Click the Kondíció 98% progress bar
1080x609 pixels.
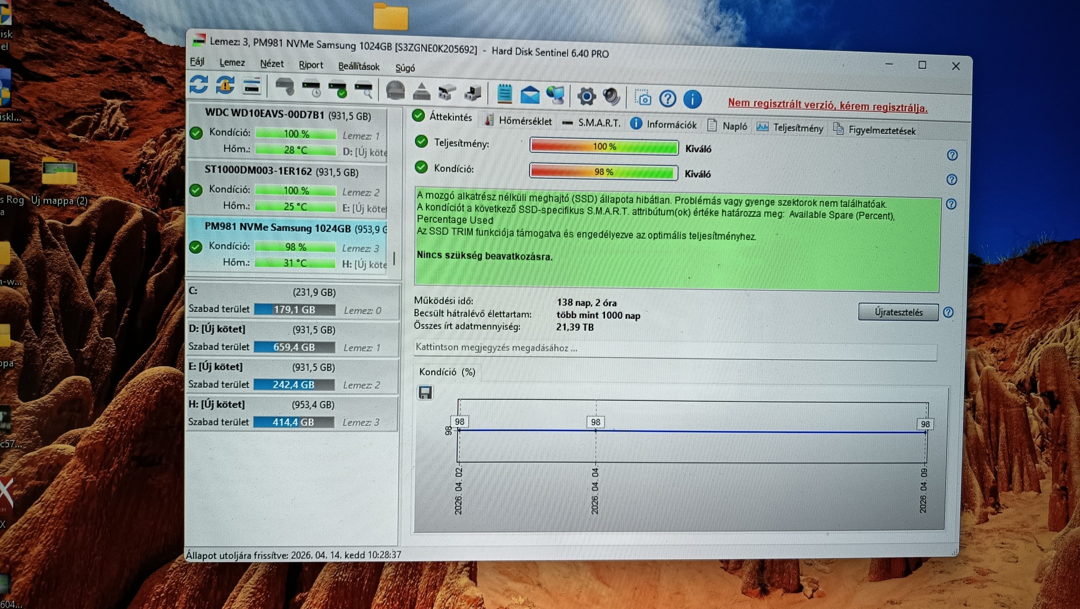click(603, 171)
